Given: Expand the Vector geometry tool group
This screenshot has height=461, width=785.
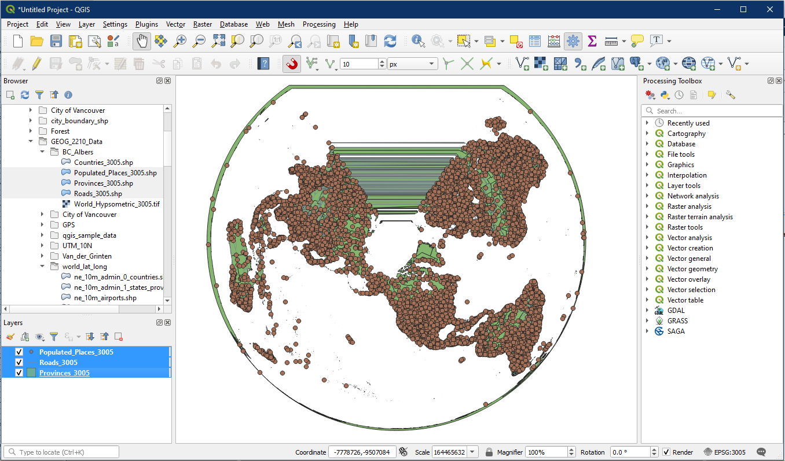Looking at the screenshot, I should tap(647, 269).
